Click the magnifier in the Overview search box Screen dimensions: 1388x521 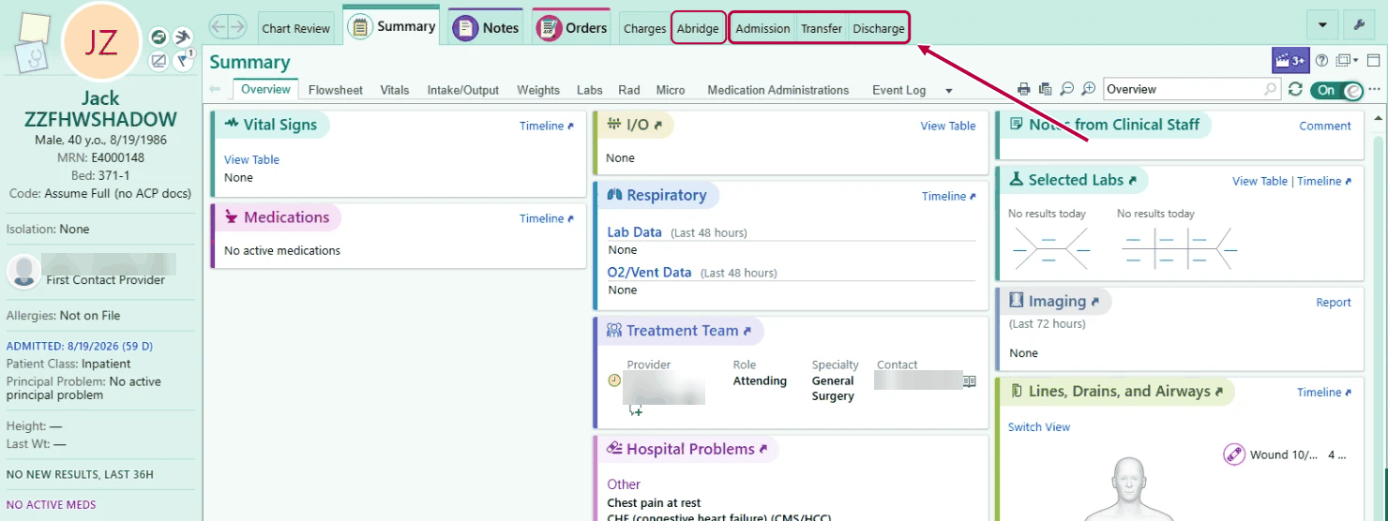pos(1271,89)
